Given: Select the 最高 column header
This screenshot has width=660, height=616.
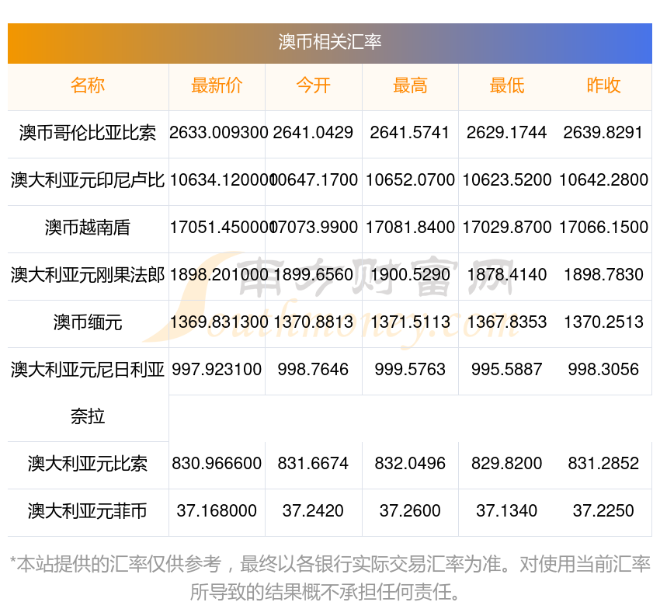Looking at the screenshot, I should tap(410, 85).
